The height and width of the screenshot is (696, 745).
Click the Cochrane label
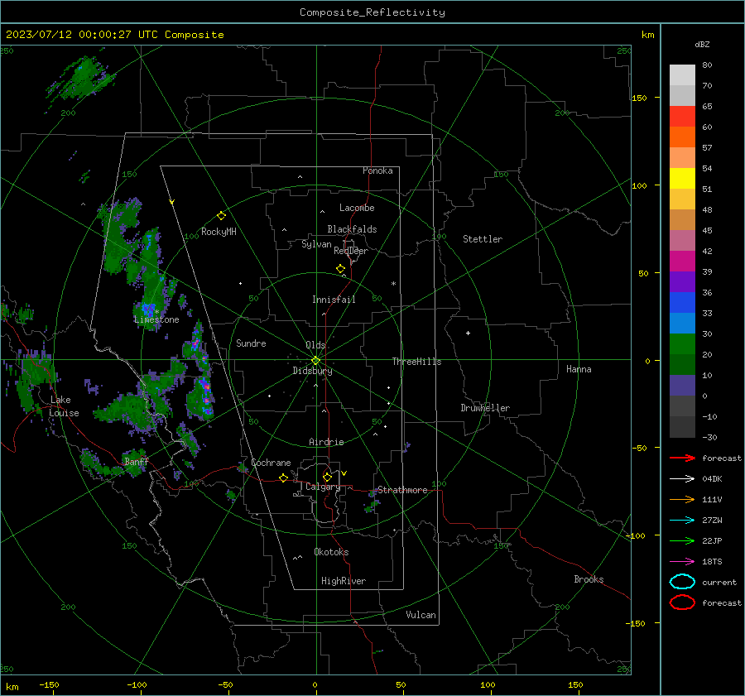[x=271, y=463]
